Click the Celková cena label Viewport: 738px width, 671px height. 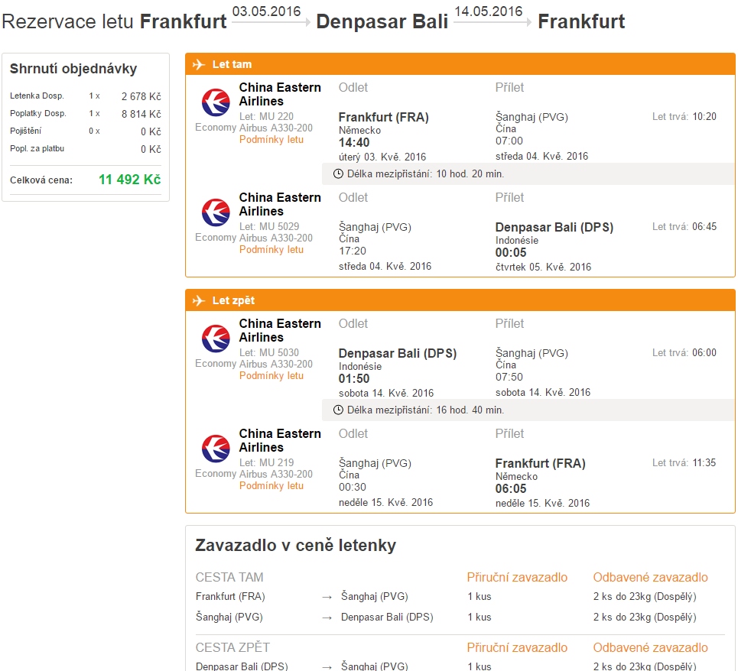[41, 180]
